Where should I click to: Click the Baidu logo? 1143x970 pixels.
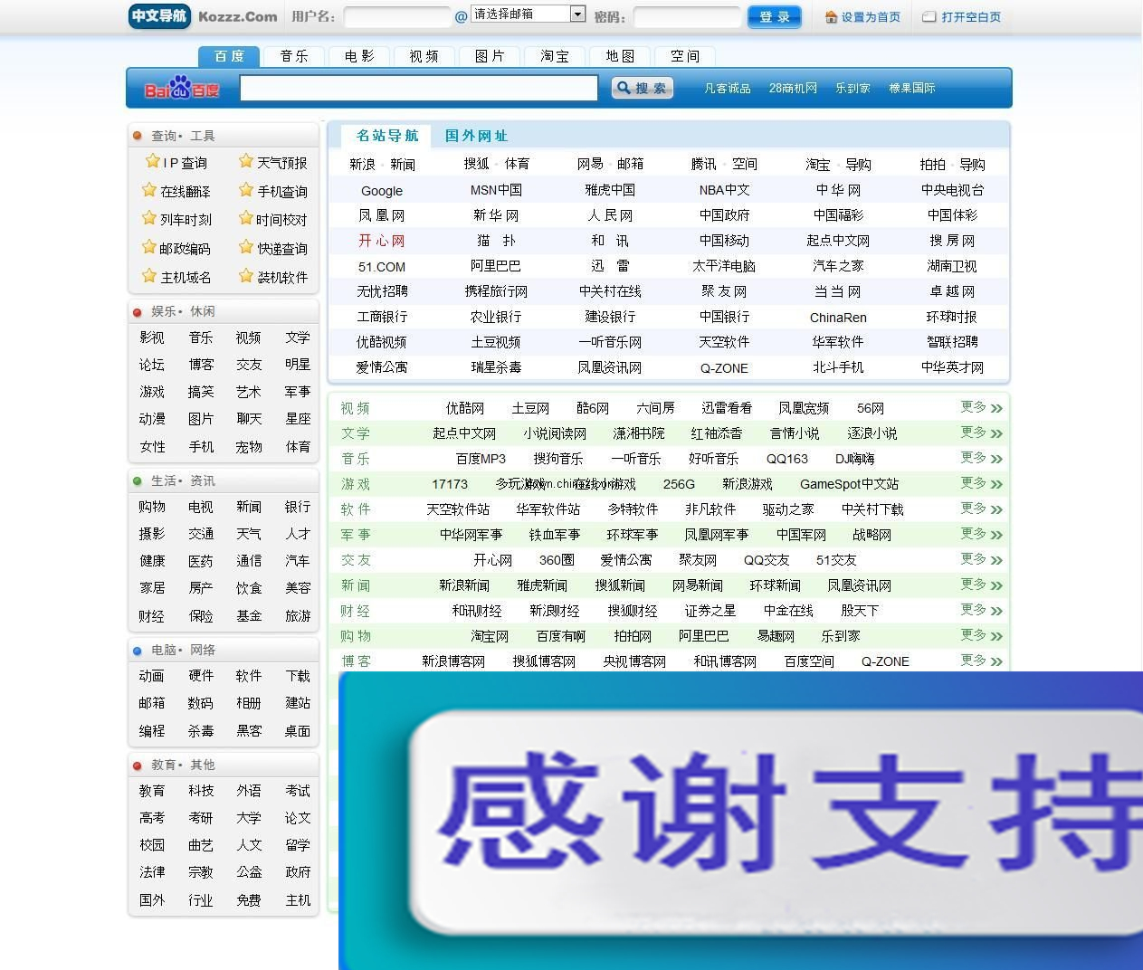click(x=182, y=88)
